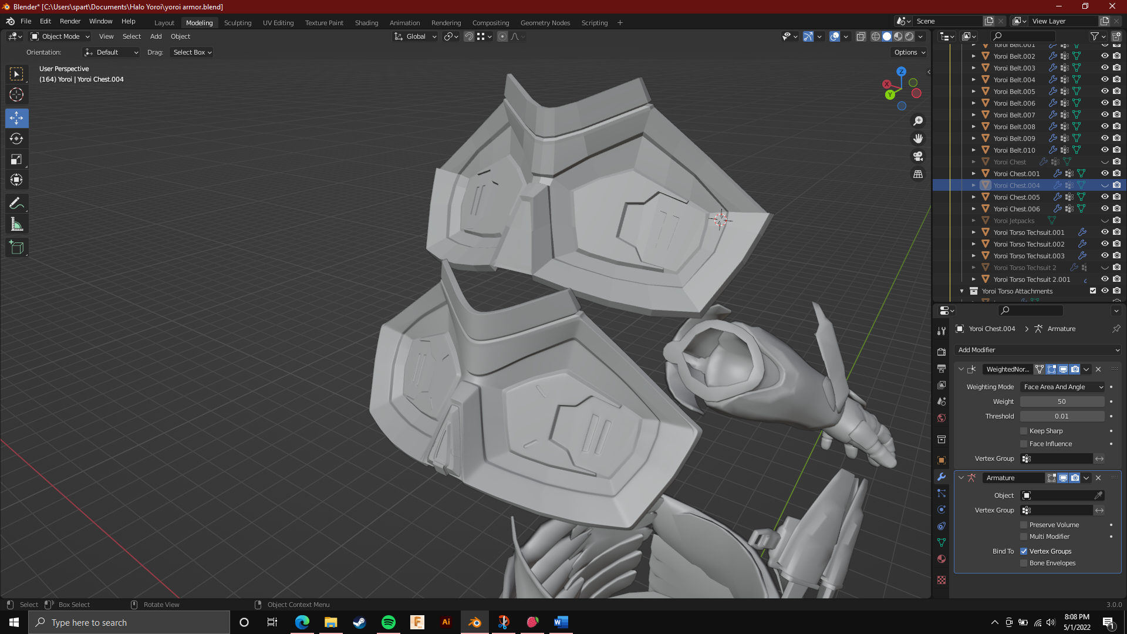Open the Render menu
The width and height of the screenshot is (1127, 634).
point(70,21)
